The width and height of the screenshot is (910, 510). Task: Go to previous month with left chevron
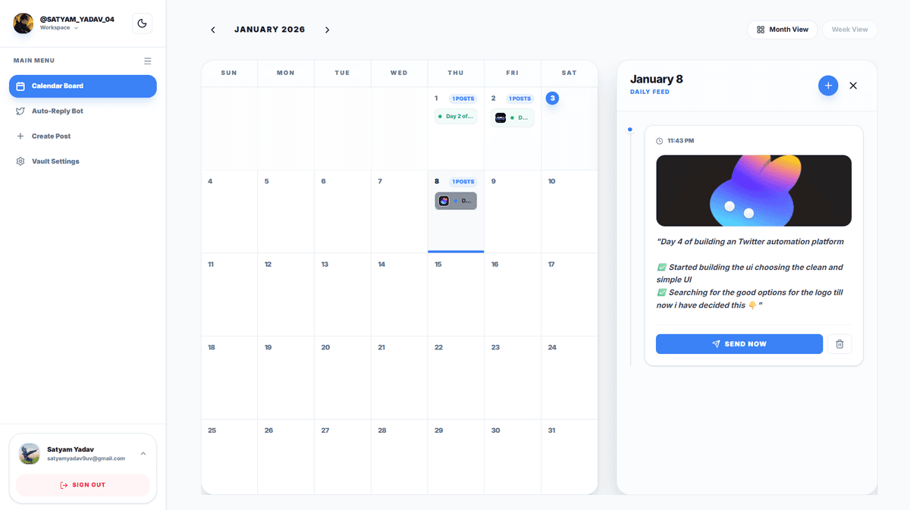pos(213,30)
